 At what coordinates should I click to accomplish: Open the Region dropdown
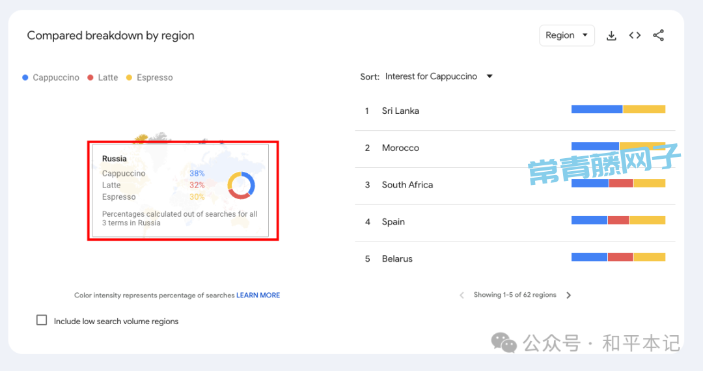coord(567,35)
